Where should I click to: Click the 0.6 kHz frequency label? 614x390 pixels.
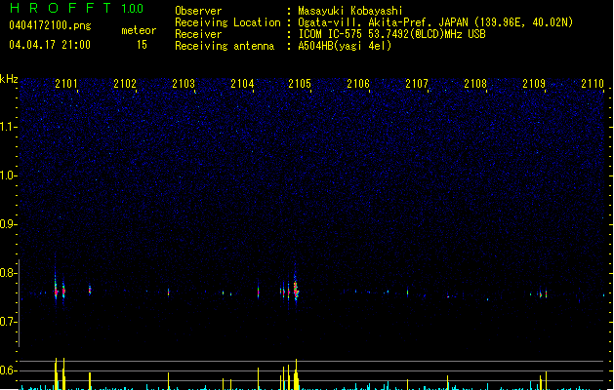[9, 370]
